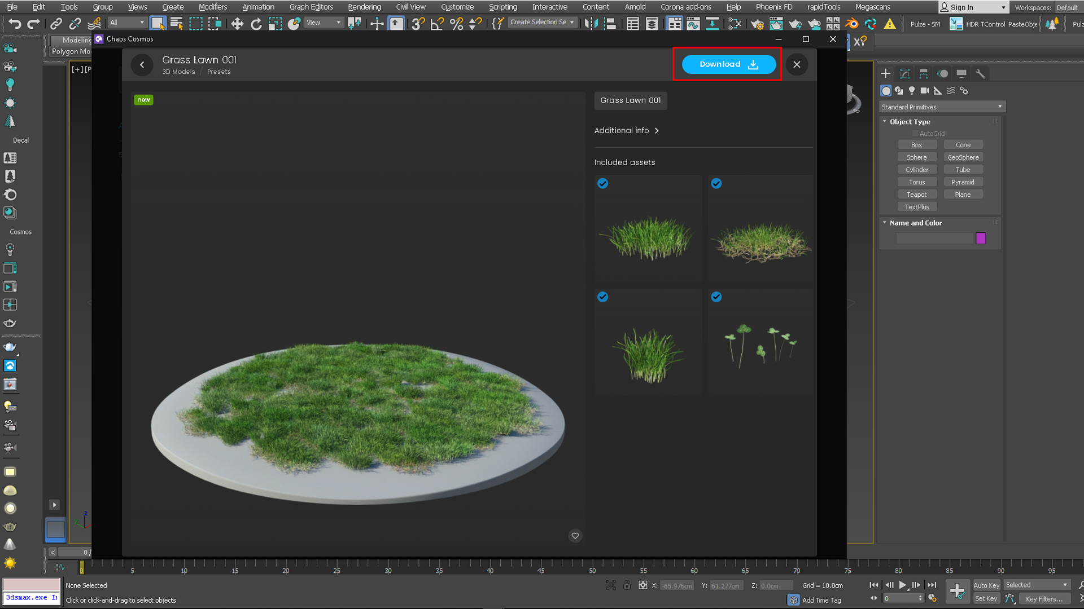Click the purple object color swatch
The image size is (1084, 609).
(981, 239)
